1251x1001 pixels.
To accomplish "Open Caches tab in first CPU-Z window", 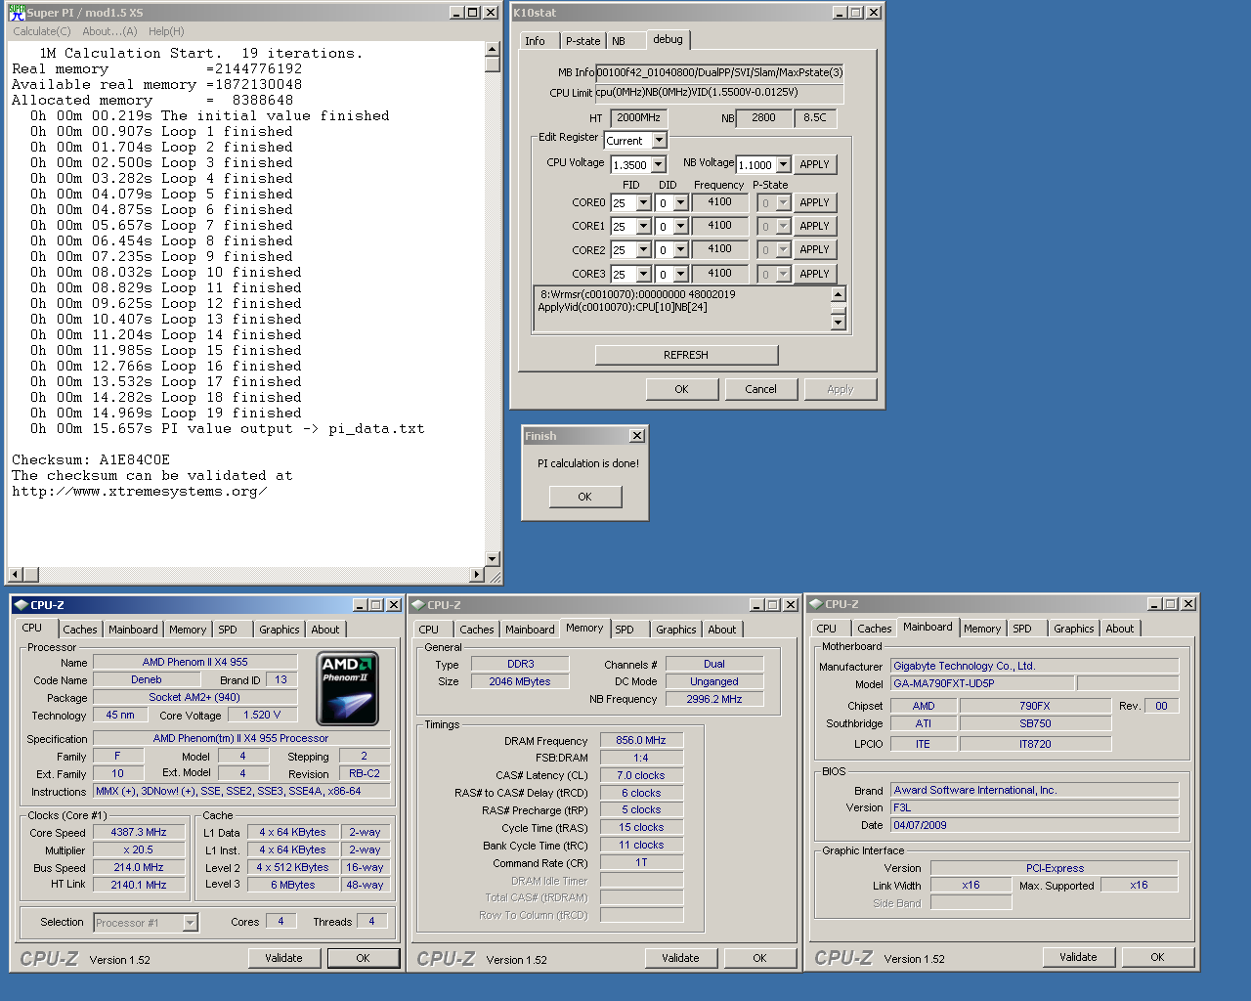I will pyautogui.click(x=79, y=630).
